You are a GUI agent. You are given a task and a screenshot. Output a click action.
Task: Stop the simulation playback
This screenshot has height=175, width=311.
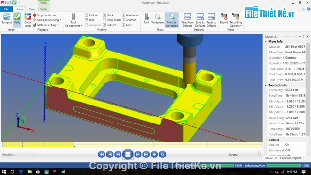128,154
